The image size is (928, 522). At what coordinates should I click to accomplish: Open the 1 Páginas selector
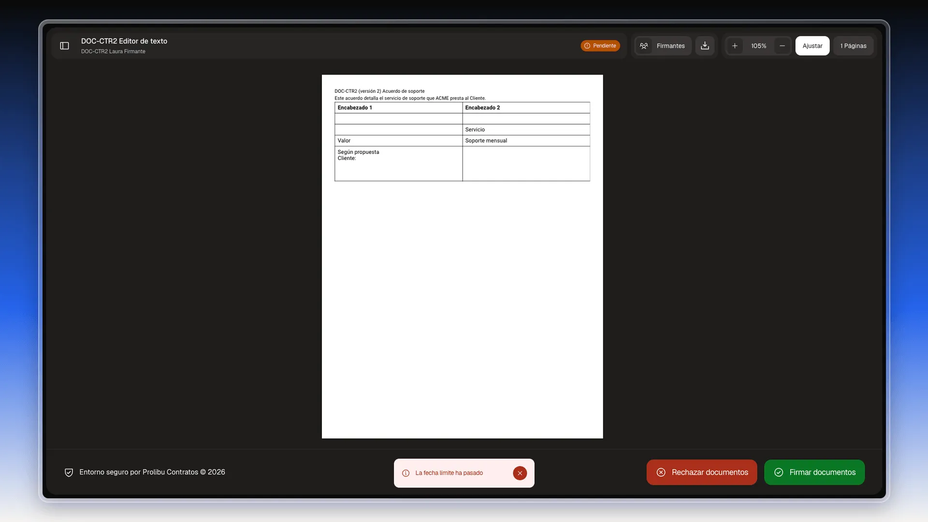853,46
